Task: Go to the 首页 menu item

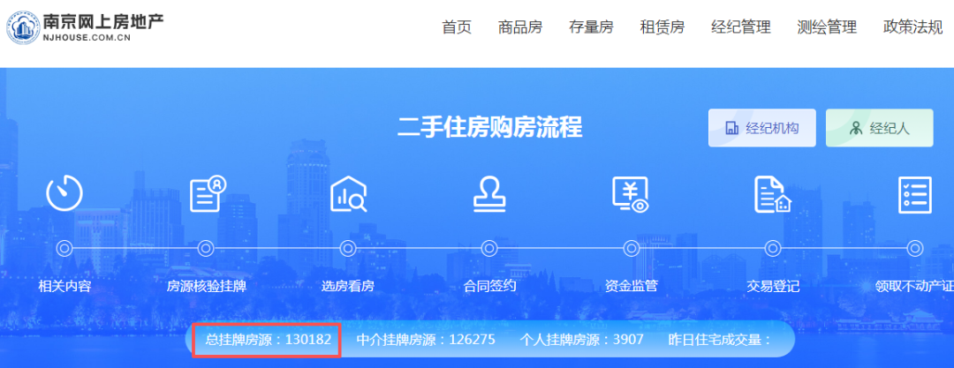Action: click(457, 27)
